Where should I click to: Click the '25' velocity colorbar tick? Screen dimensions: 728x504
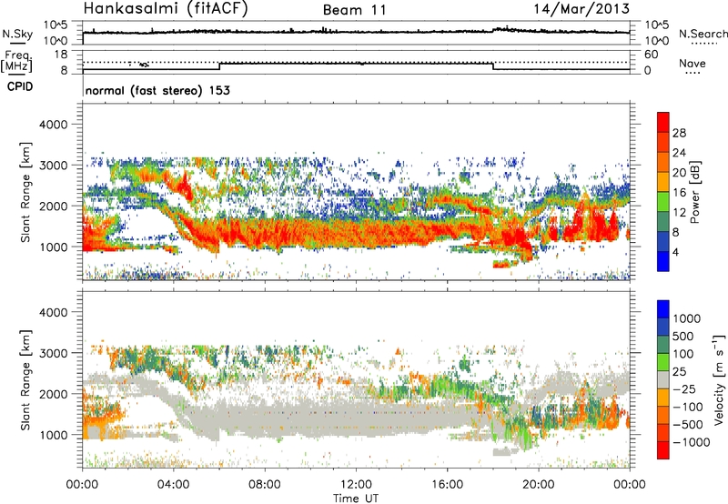tap(680, 372)
